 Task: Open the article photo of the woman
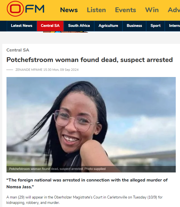91,125
